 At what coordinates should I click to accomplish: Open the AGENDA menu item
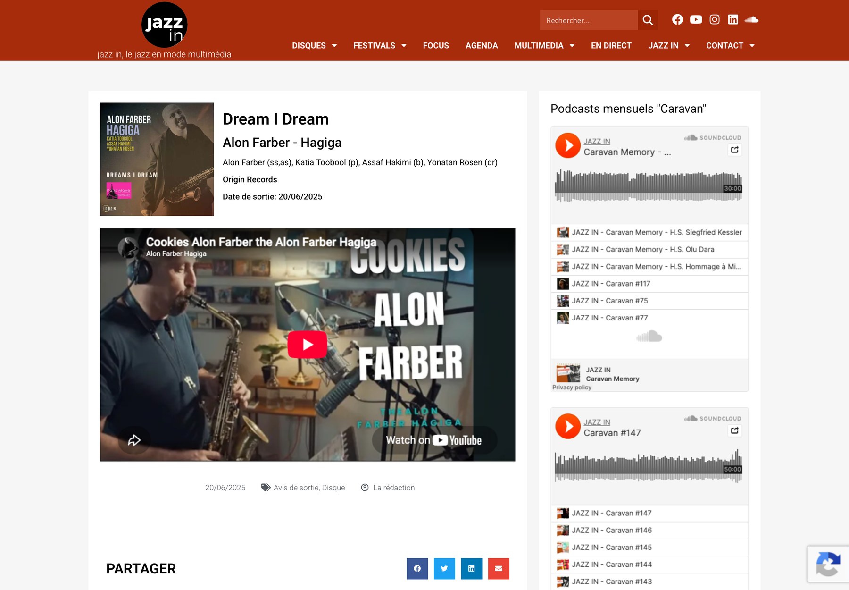pos(482,46)
